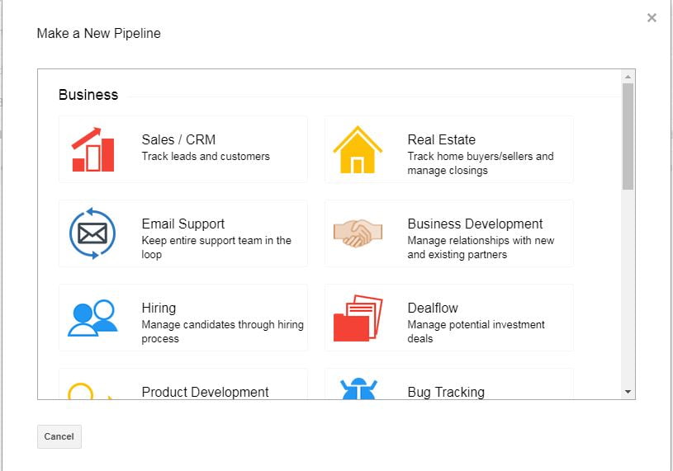Select the Bug Tracking template title

click(446, 392)
